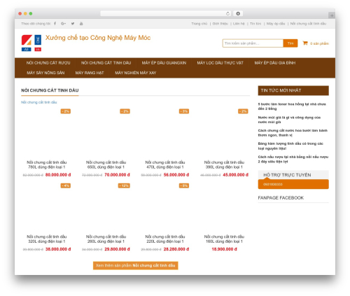
Task: Open Nồi chưng cất tinh dầu top bar link
Action: click(x=308, y=24)
